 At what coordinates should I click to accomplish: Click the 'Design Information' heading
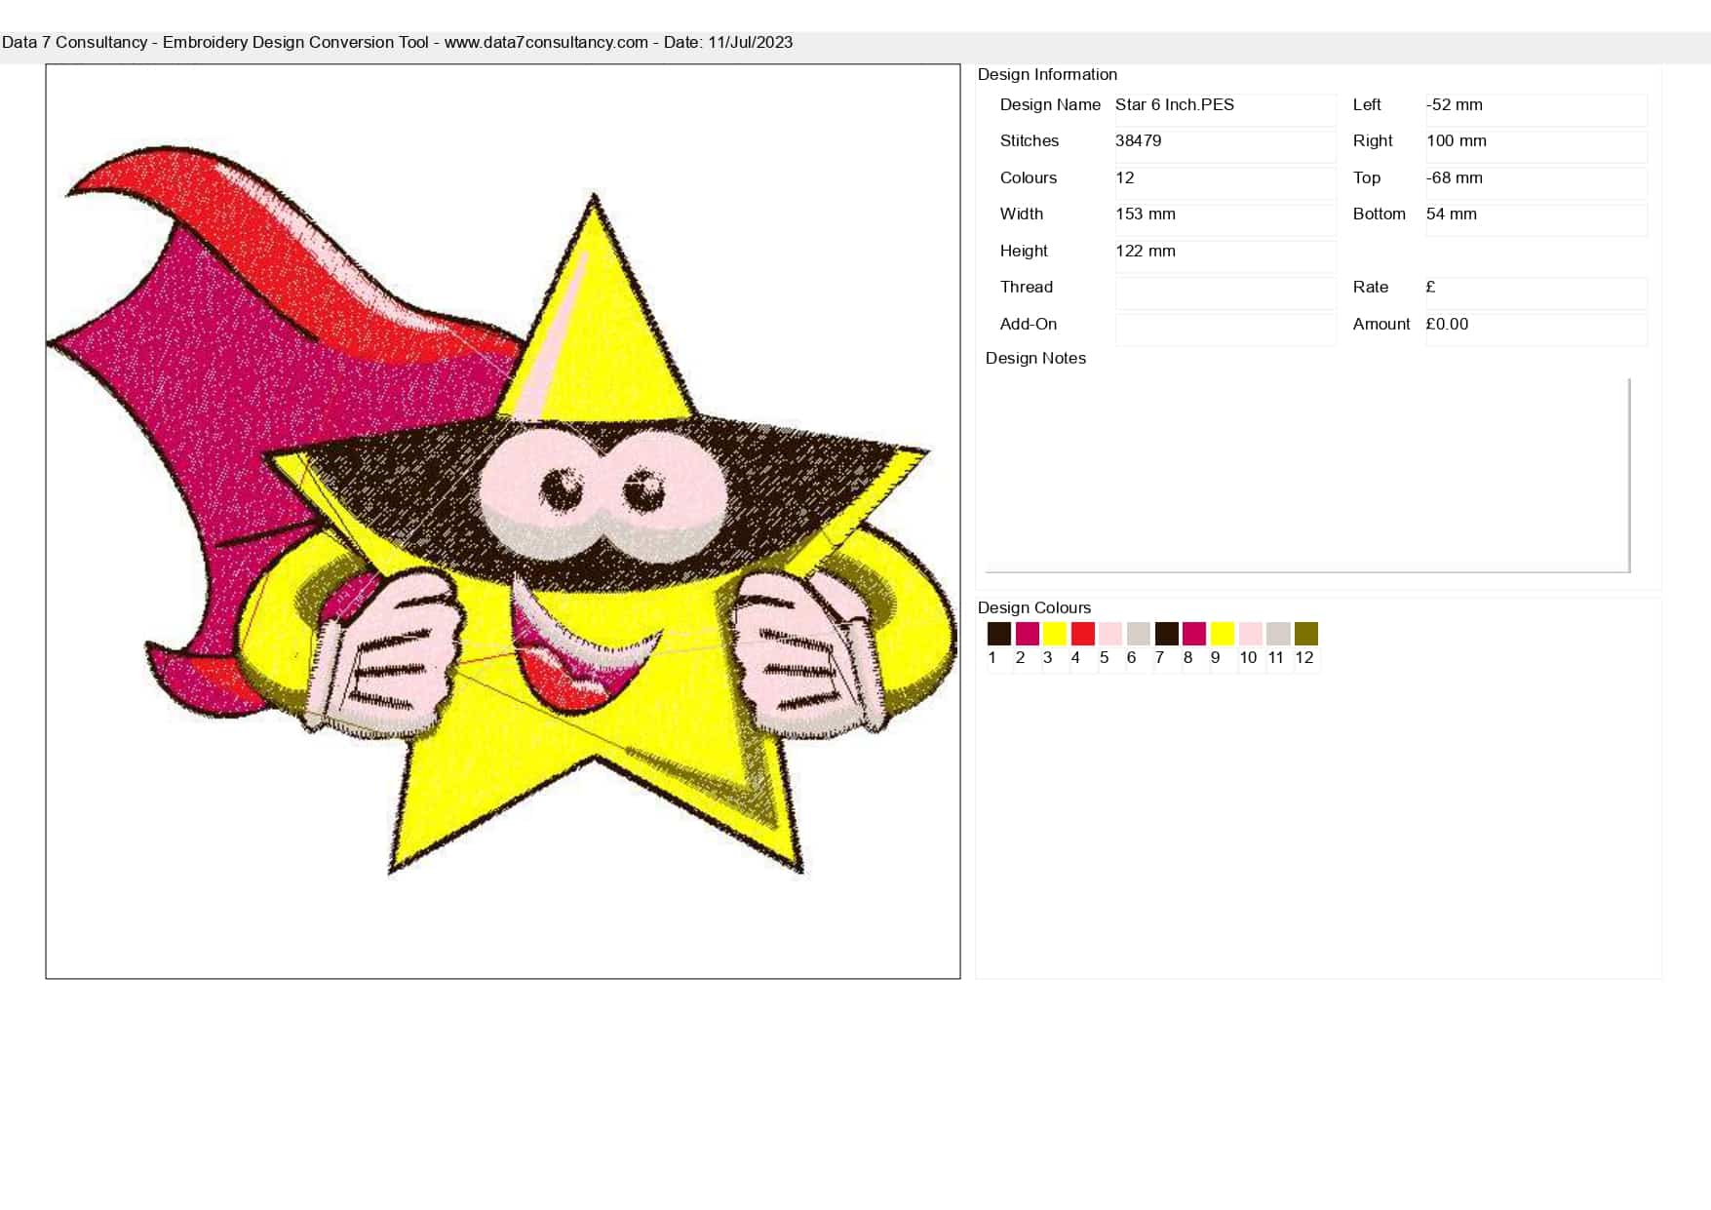[1047, 74]
